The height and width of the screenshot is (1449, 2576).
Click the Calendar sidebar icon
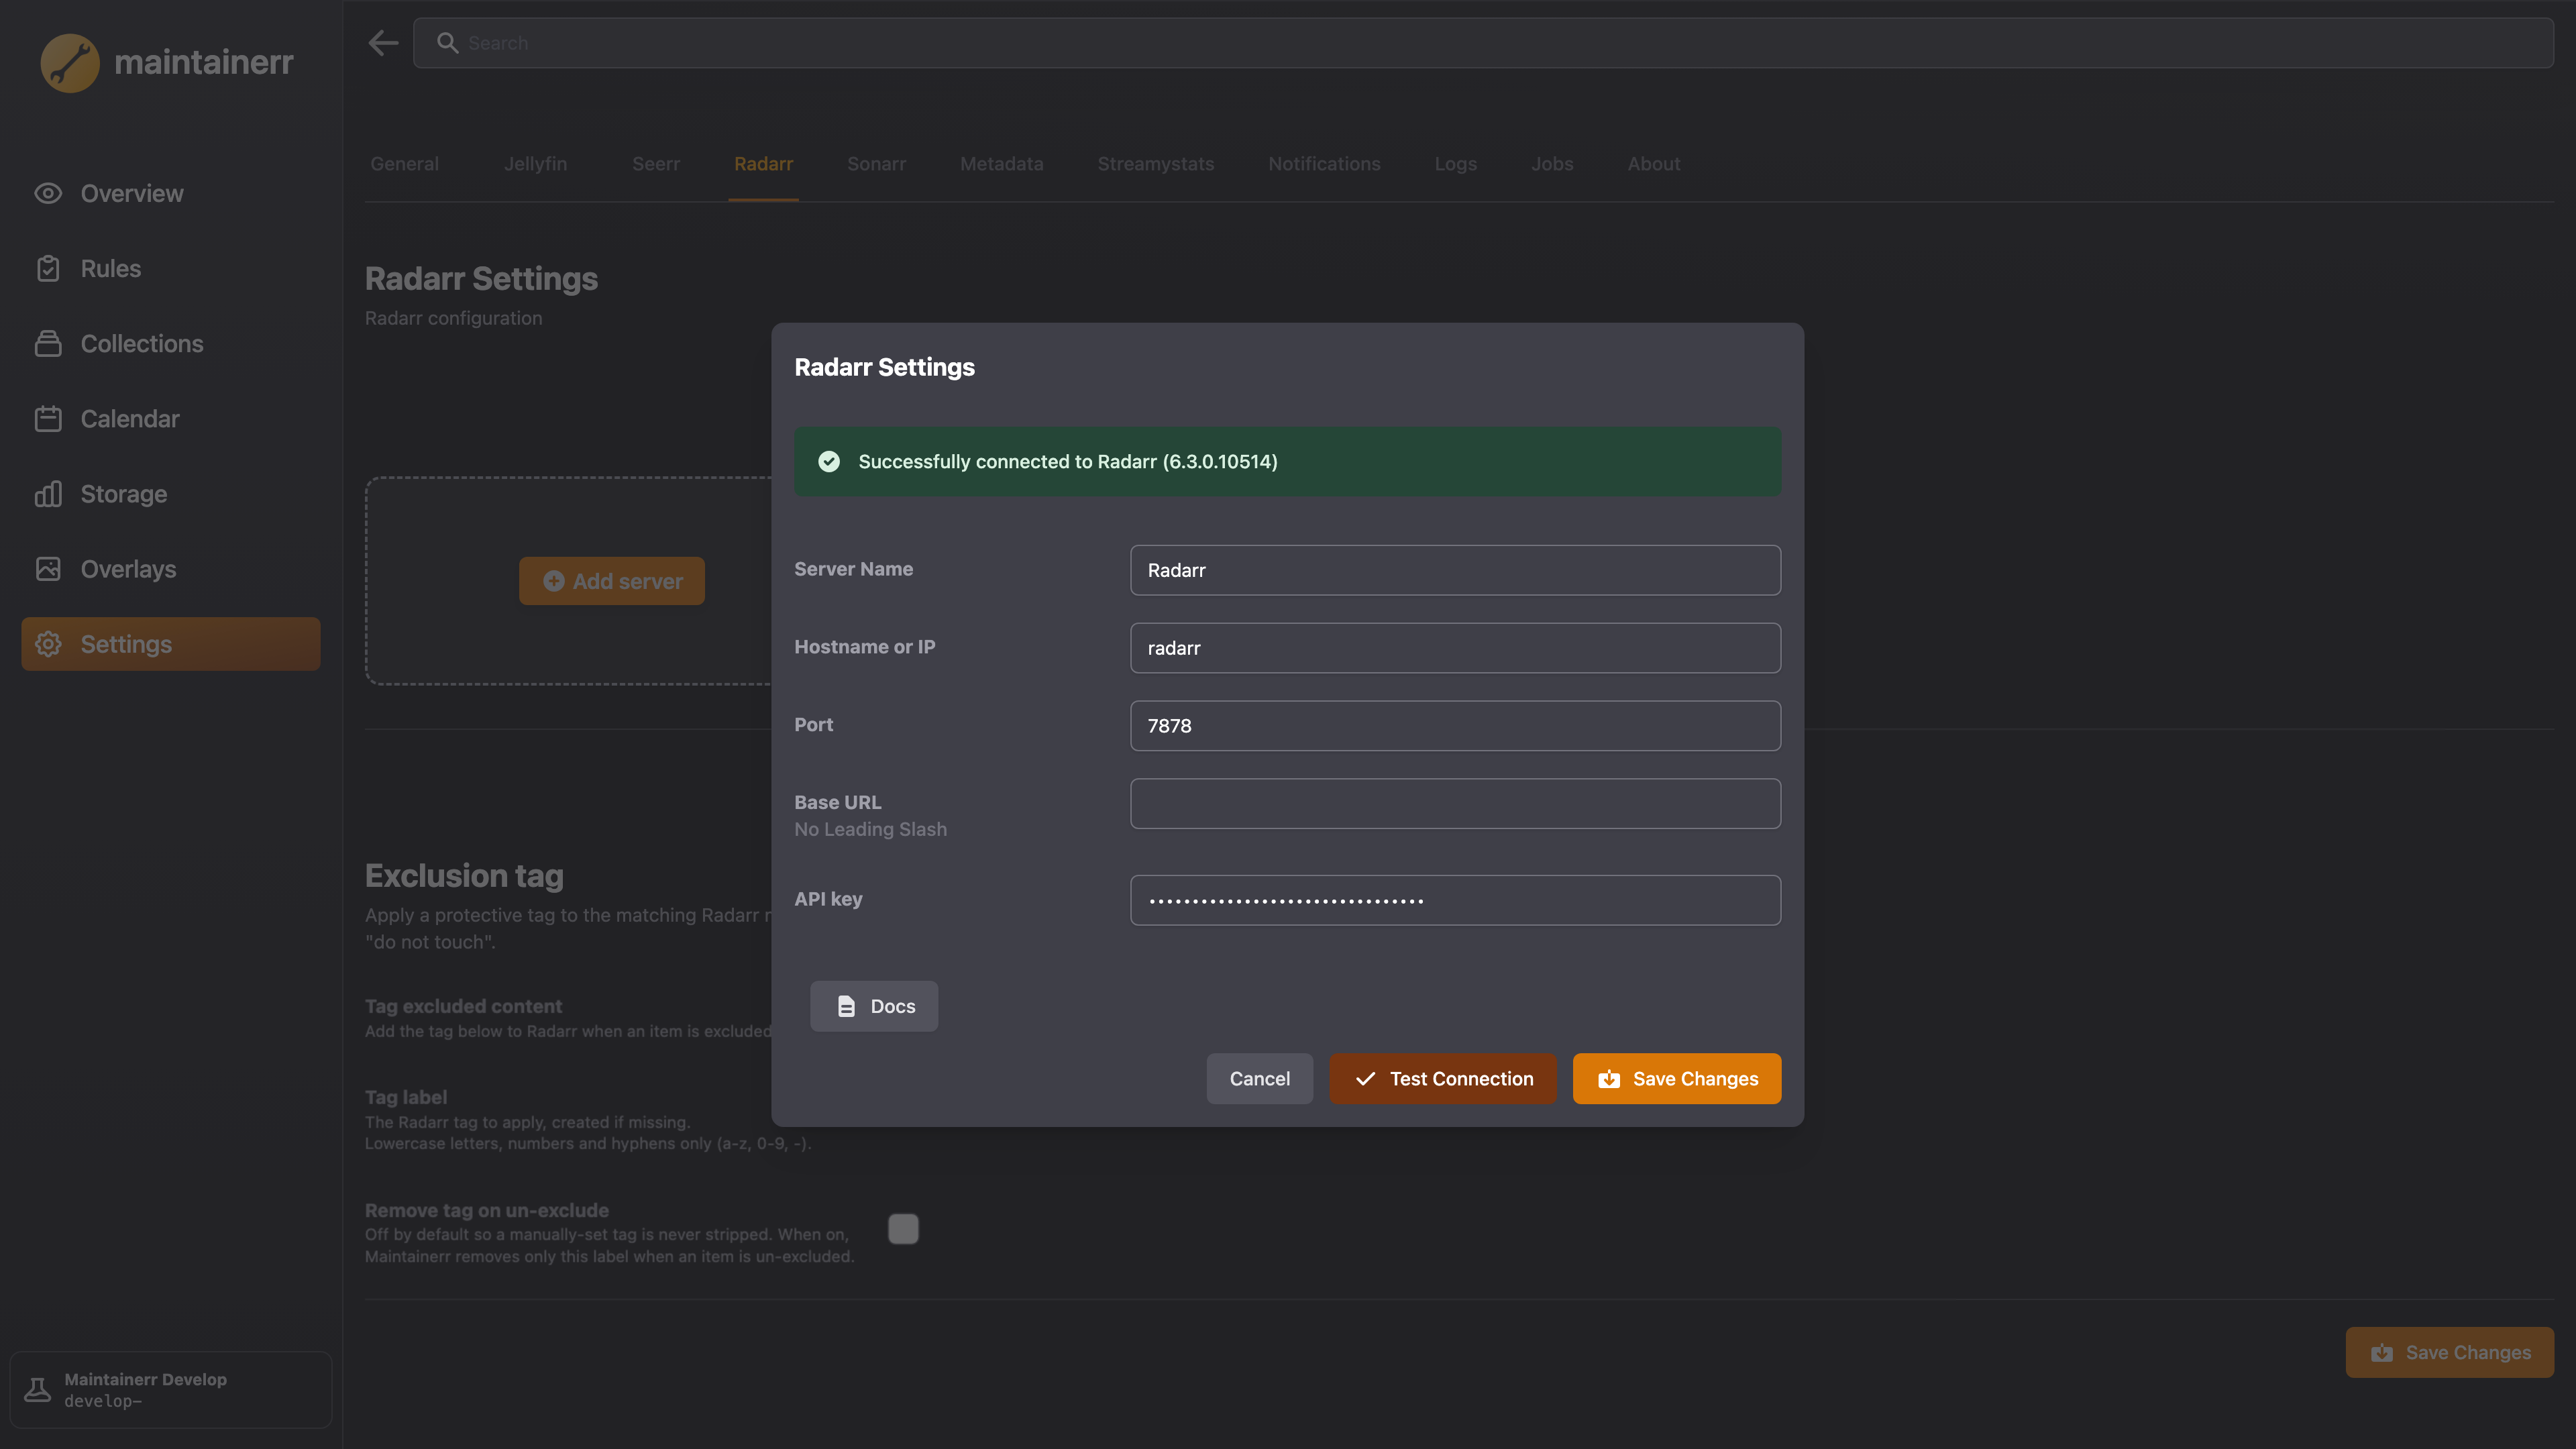click(x=48, y=418)
